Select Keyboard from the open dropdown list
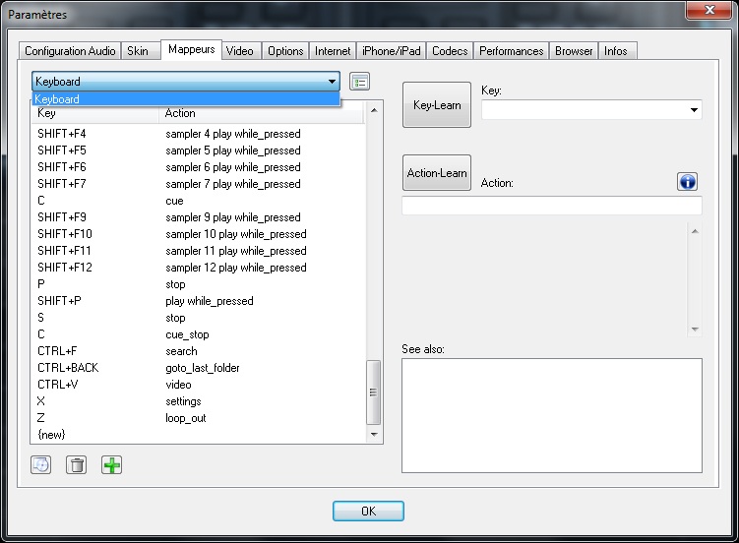 [x=185, y=99]
